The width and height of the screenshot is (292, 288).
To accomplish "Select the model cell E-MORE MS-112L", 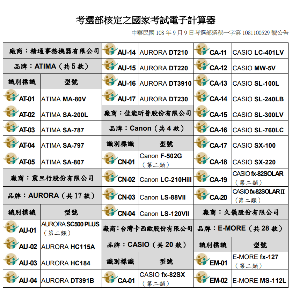I will pyautogui.click(x=260, y=279).
